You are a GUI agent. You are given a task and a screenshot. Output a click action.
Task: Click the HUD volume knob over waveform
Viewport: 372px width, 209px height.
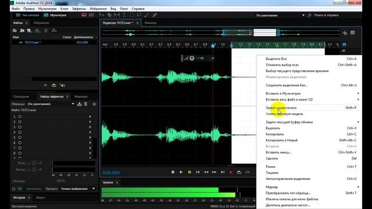[x=192, y=58]
